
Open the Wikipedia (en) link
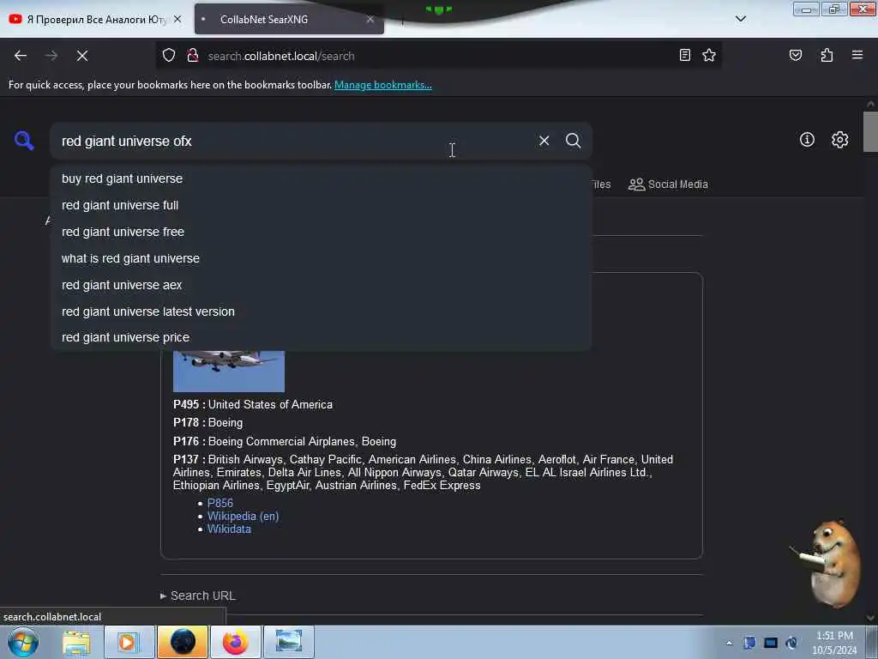[x=243, y=516]
